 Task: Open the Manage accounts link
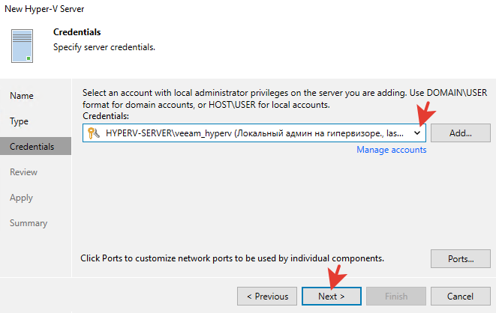coord(391,150)
